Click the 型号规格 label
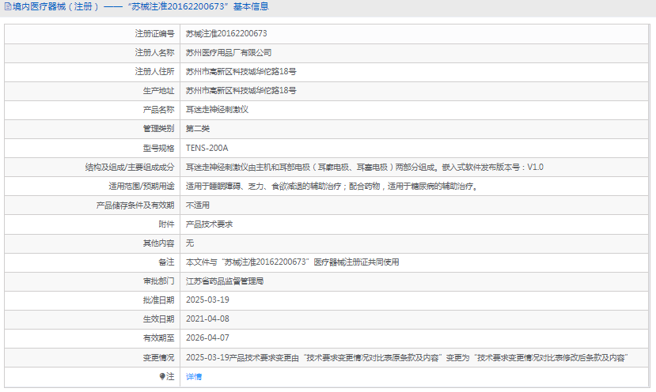 coord(158,148)
